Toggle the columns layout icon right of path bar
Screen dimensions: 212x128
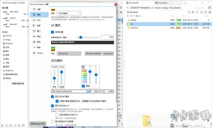coord(210,8)
